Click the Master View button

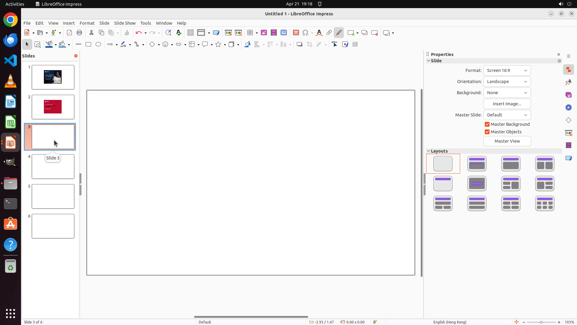507,141
